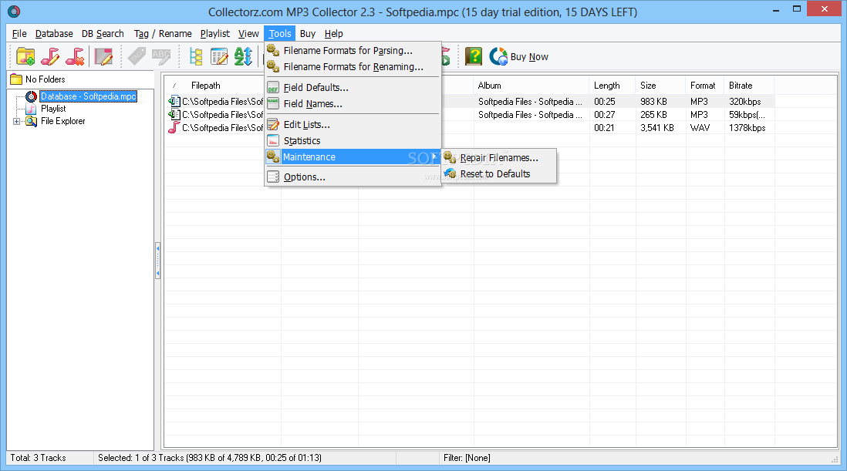Click the gears icon beside Repair Filenames

click(x=450, y=157)
